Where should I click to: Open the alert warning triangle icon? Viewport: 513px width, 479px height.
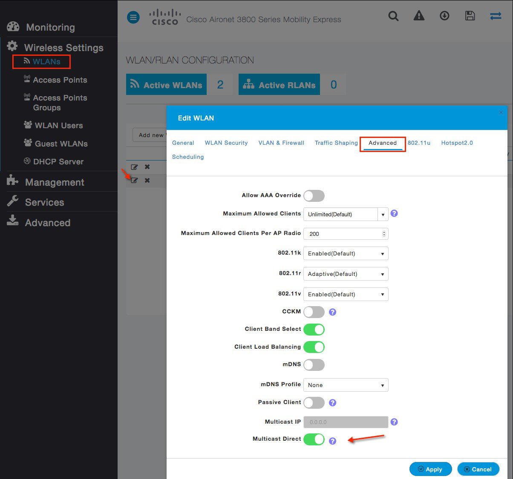point(419,16)
